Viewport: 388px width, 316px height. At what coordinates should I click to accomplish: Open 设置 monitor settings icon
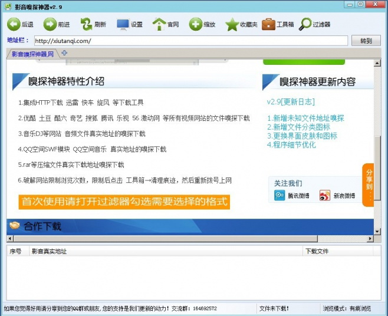coord(123,25)
